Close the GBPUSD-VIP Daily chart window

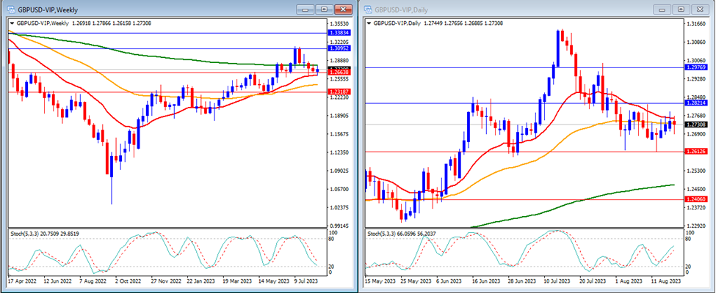[x=700, y=9]
